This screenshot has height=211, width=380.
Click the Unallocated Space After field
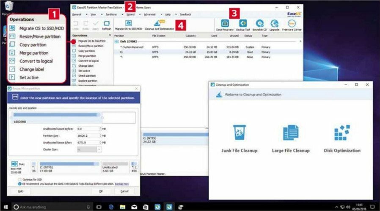click(x=88, y=143)
